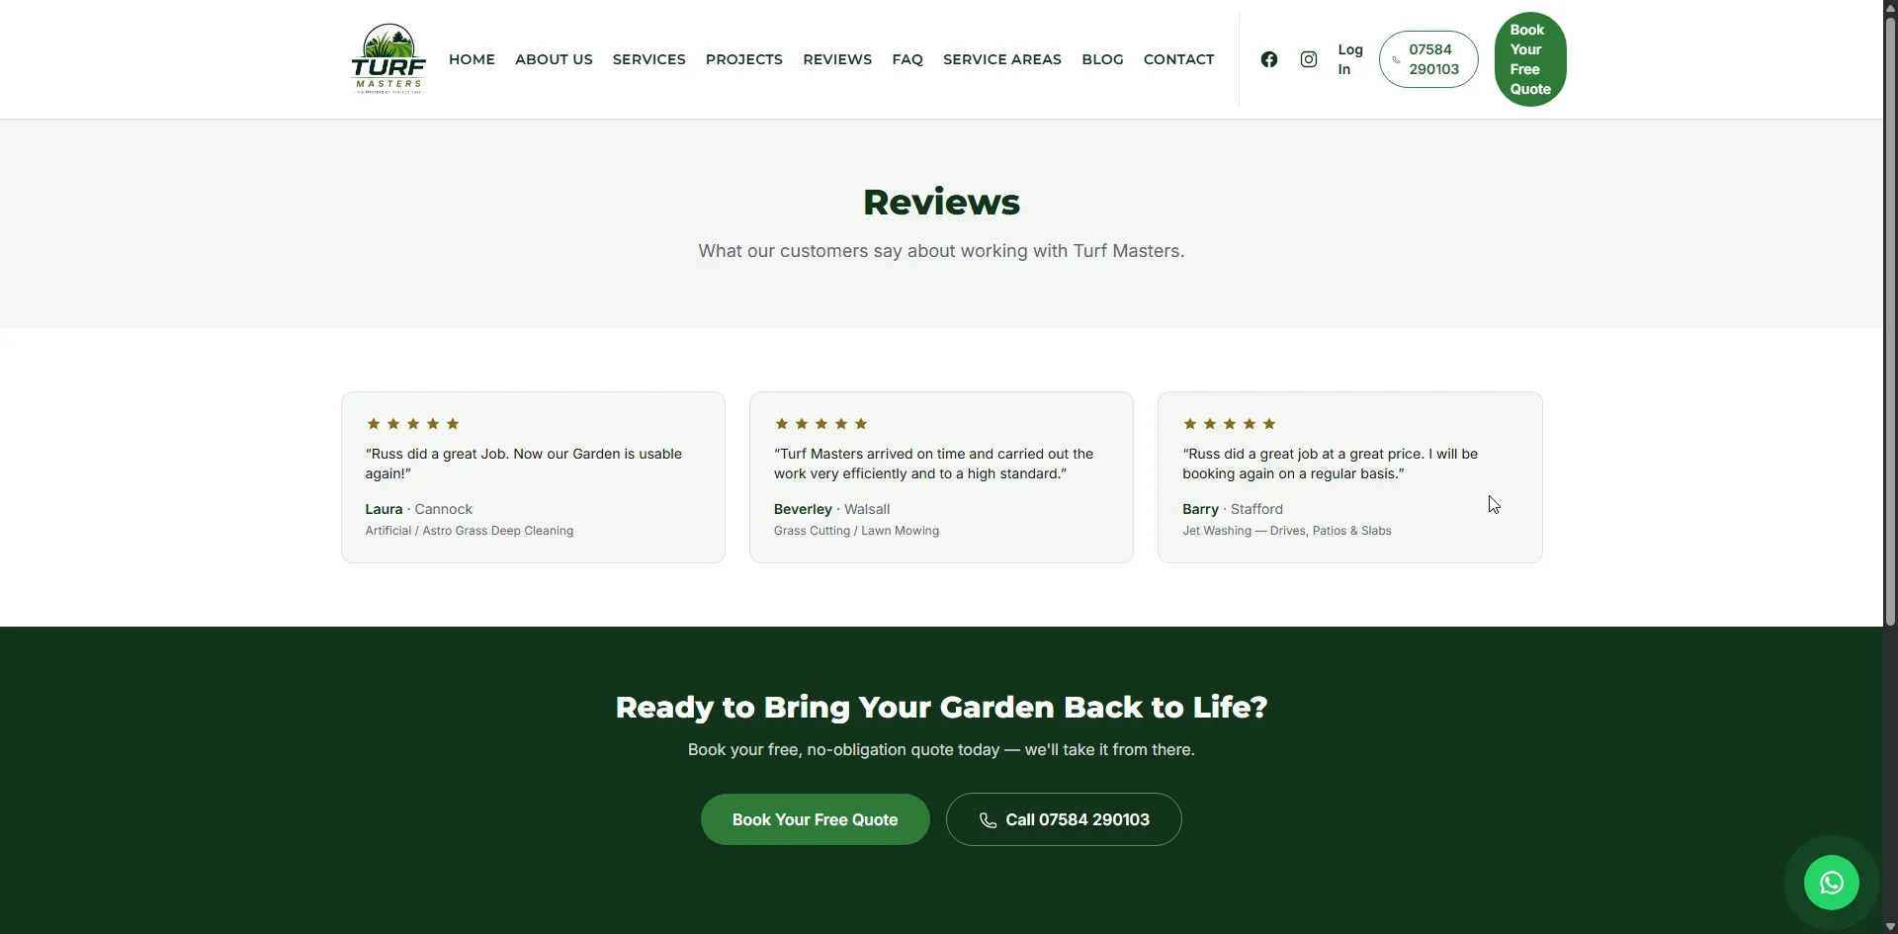Click 'Artificial / Astro Grass Deep Cleaning' text
This screenshot has width=1898, height=934.
470,531
